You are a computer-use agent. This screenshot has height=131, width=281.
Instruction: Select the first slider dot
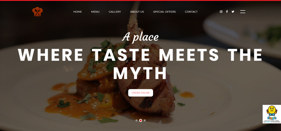(137, 120)
